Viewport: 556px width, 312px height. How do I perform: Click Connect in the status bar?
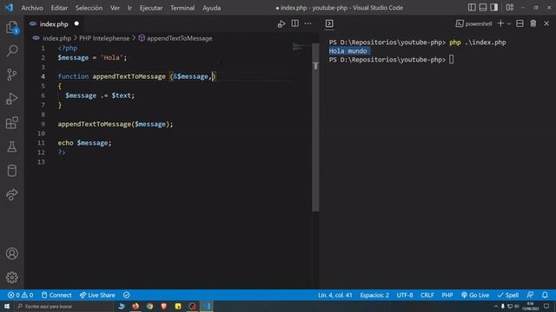(56, 295)
